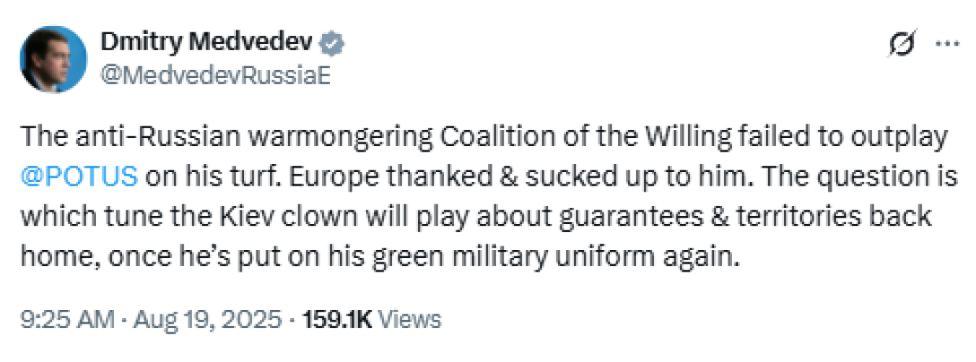The image size is (976, 362).
Task: Open the three-dot More options menu
Action: [x=945, y=45]
